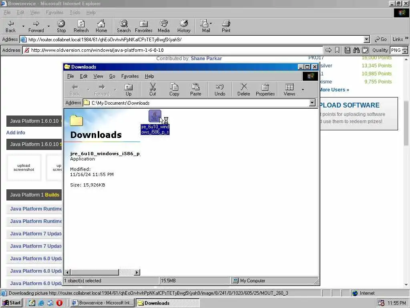This screenshot has height=308, width=410.
Task: Expand the Links toolbar chevron
Action: tap(406, 38)
